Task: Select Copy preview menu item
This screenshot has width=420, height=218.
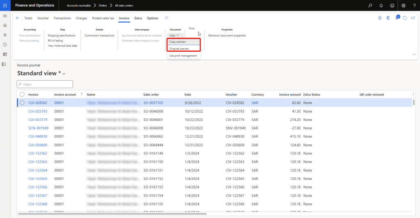Action: [183, 42]
